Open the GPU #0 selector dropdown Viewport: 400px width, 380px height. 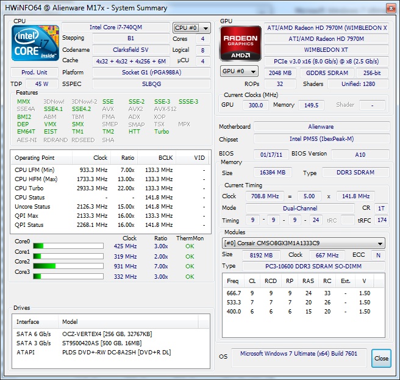pyautogui.click(x=239, y=71)
